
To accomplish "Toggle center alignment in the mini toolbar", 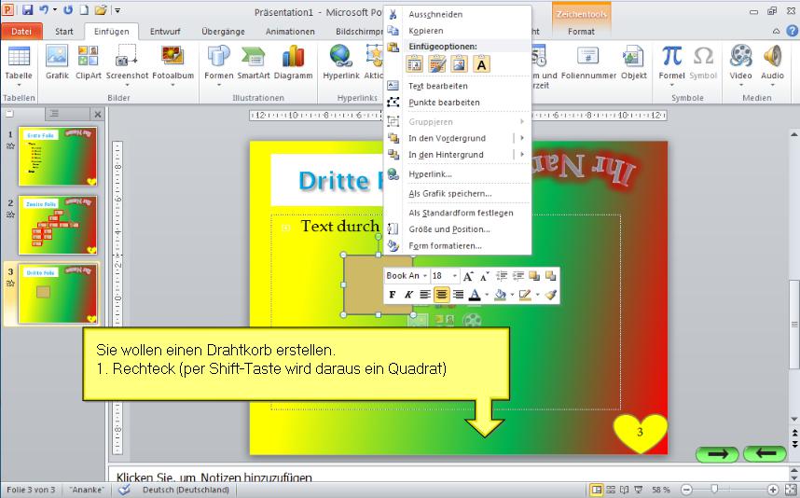I will 442,295.
